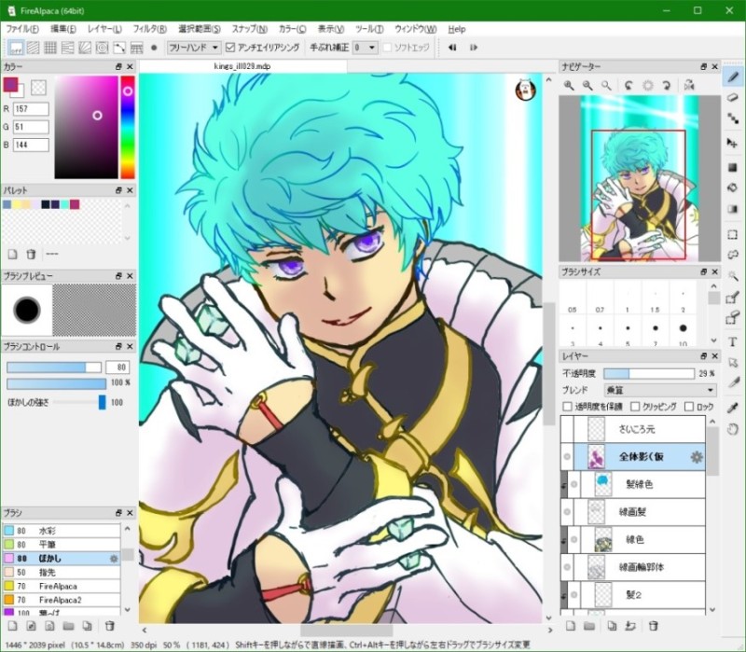The width and height of the screenshot is (746, 652).
Task: Open the ウィンドウ menu
Action: 415,29
